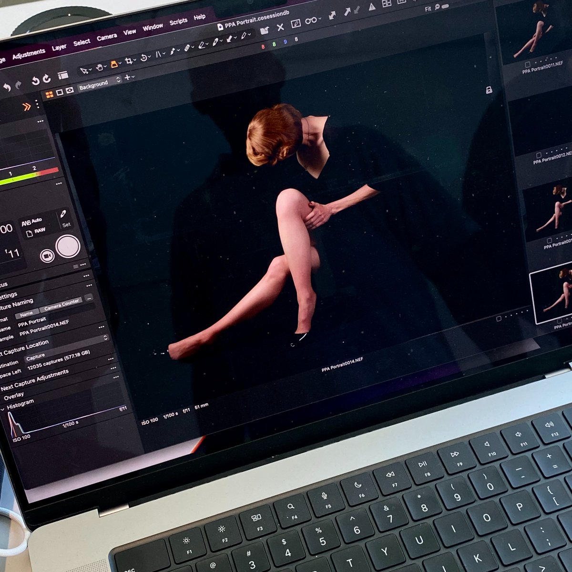Click the Set white balance label
Image resolution: width=572 pixels, height=572 pixels.
[x=66, y=225]
